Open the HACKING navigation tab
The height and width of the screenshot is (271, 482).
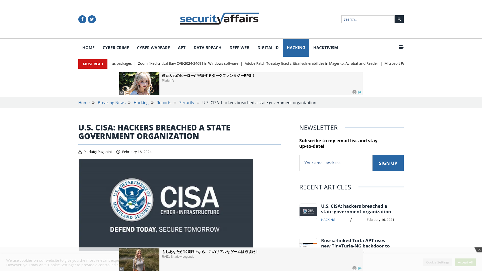coord(296,48)
